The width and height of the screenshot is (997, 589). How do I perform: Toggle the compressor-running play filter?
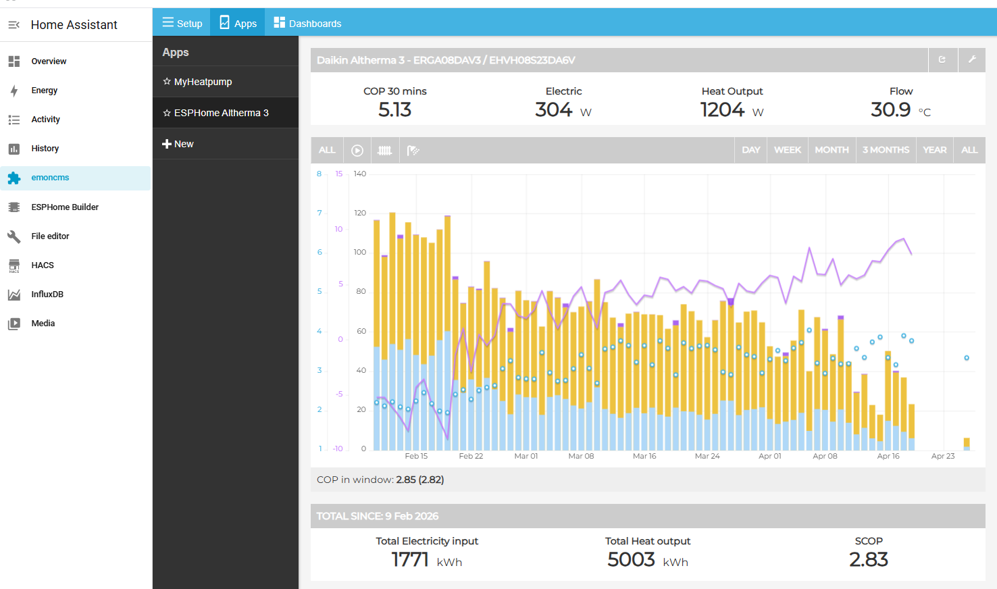pos(357,149)
